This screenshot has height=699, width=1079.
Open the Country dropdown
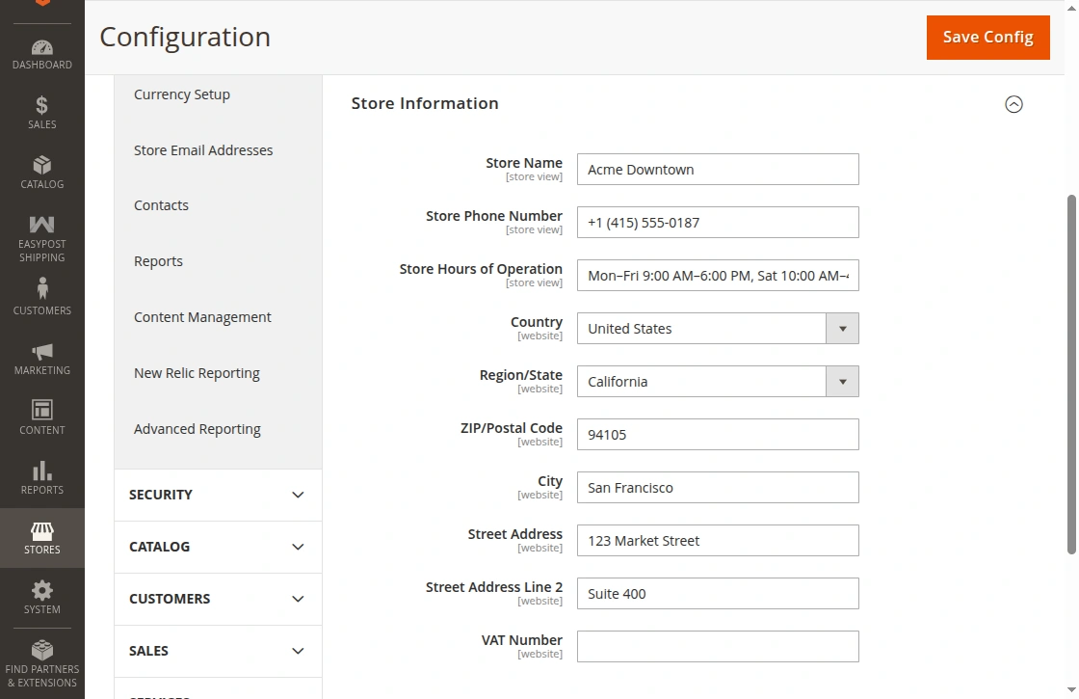[718, 329]
